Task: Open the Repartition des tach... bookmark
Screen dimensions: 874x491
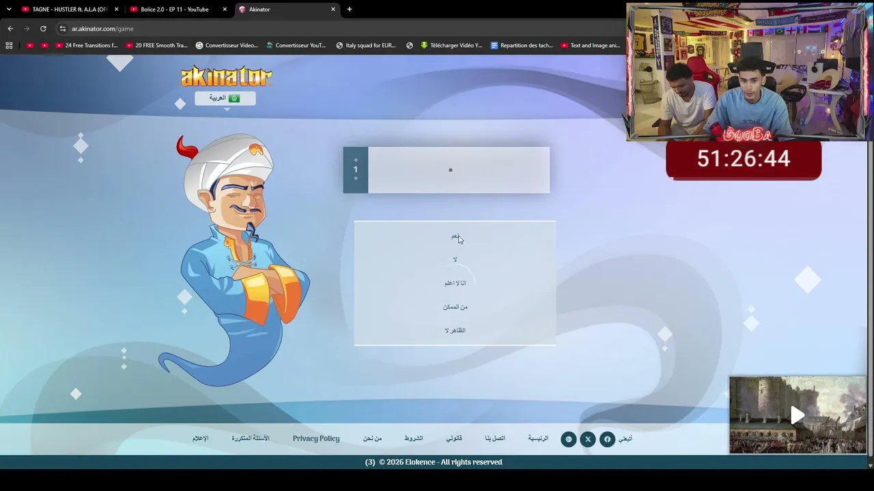Action: [522, 46]
